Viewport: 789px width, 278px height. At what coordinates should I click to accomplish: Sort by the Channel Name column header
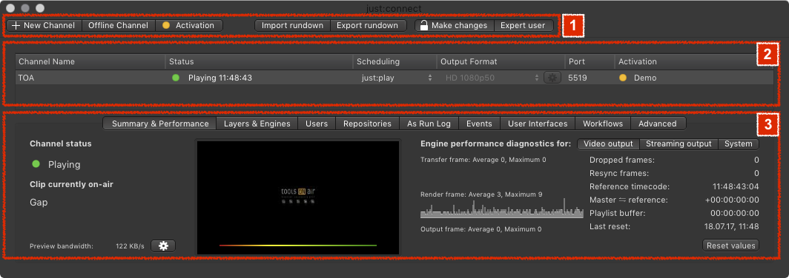pos(90,61)
